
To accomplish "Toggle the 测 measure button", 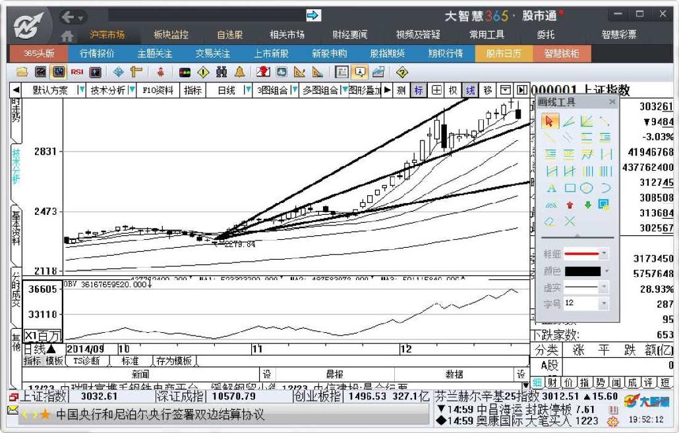I will point(401,90).
